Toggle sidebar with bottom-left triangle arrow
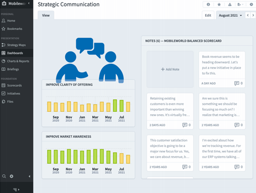 pos(29,176)
